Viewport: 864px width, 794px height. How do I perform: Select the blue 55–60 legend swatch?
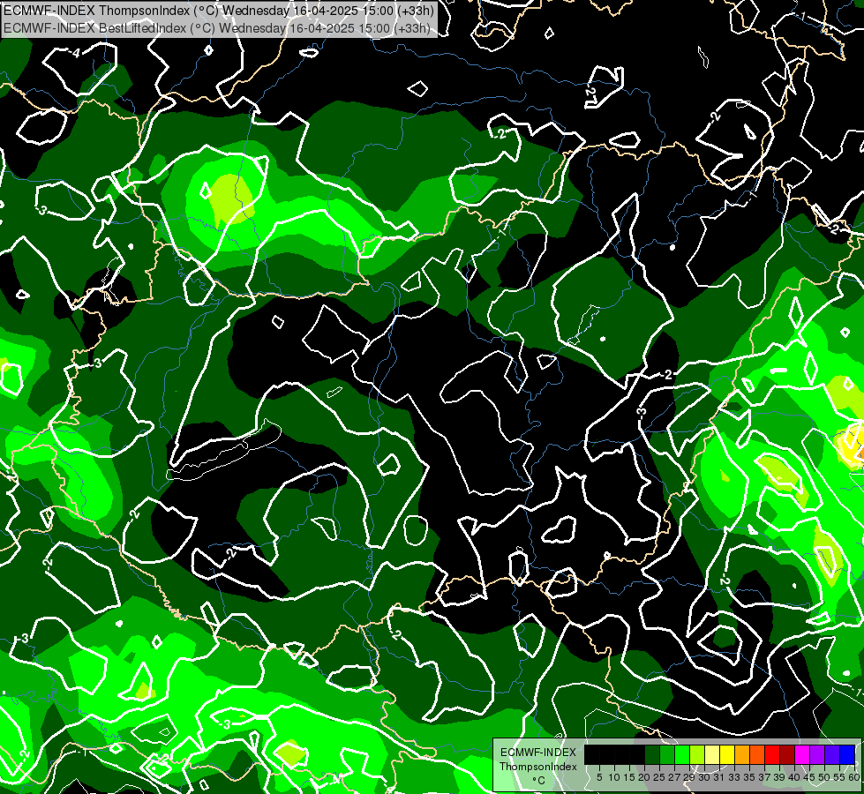[x=847, y=754]
